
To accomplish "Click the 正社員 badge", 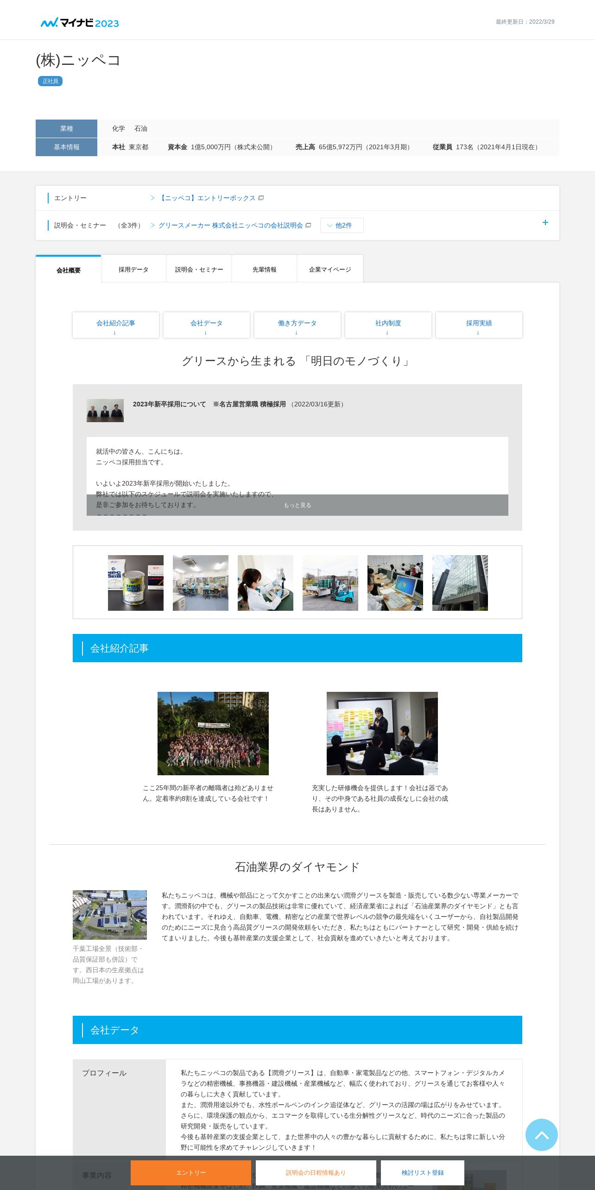I will point(50,81).
